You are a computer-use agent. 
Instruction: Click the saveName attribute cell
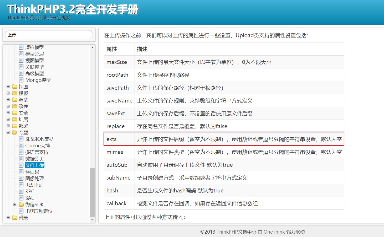tap(120, 100)
